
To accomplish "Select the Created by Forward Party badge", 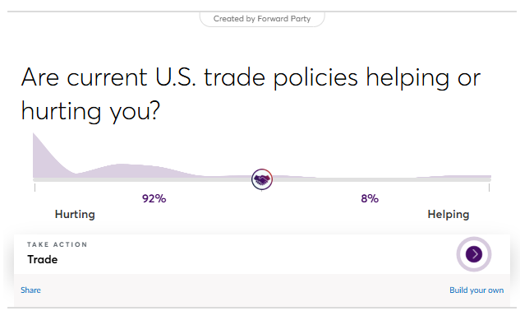I will pyautogui.click(x=262, y=19).
